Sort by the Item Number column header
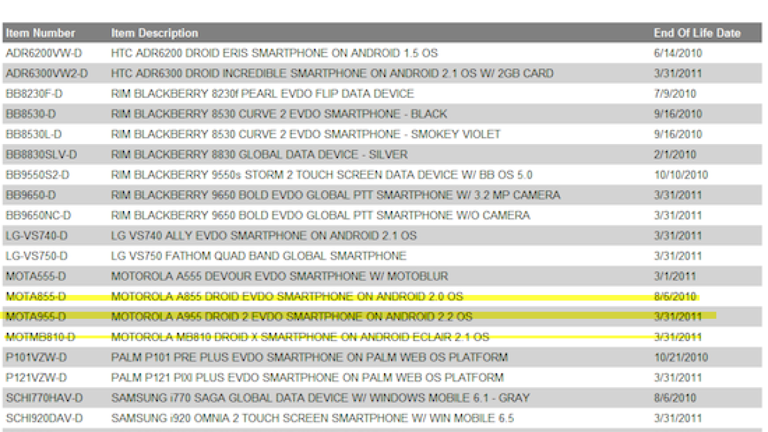Image resolution: width=768 pixels, height=432 pixels. [40, 33]
